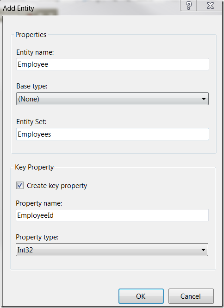Open the Property type Int32 combo box

tap(112, 250)
